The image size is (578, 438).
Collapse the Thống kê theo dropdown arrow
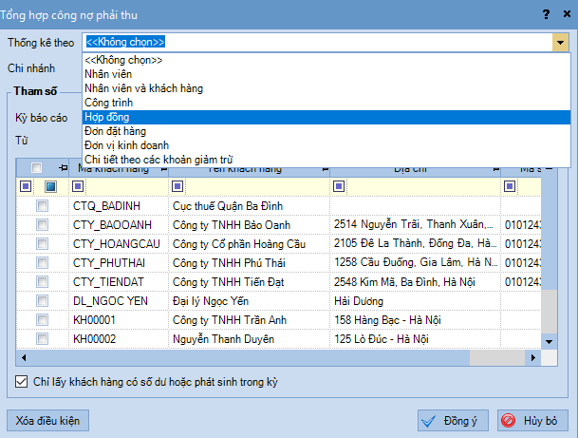[x=560, y=43]
